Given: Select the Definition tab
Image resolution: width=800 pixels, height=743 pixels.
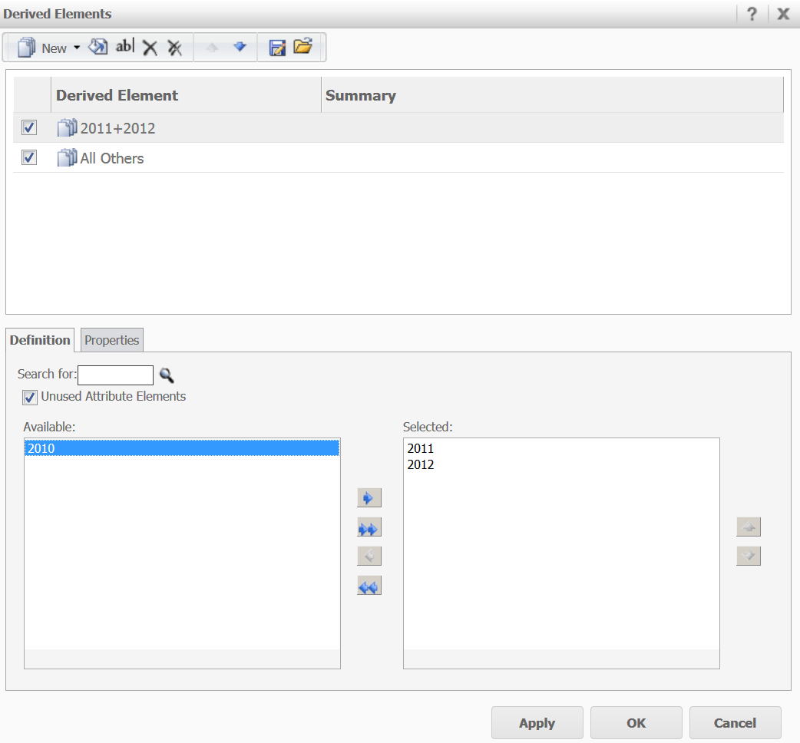Looking at the screenshot, I should point(40,340).
